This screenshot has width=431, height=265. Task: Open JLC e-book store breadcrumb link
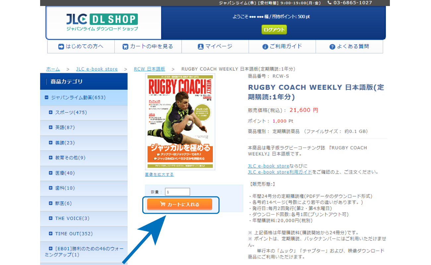pyautogui.click(x=97, y=69)
